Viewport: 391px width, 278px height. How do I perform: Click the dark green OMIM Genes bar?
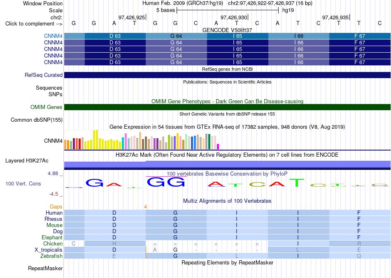point(227,107)
